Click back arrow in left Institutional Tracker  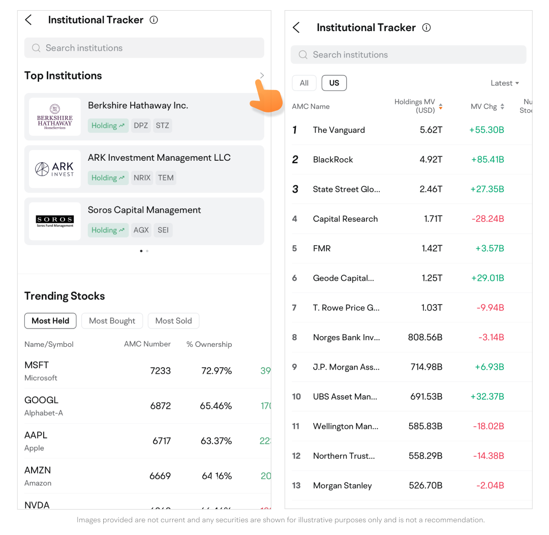(29, 20)
